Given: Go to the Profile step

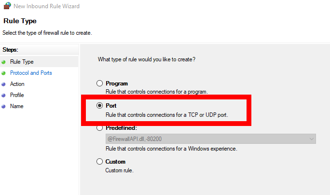Looking at the screenshot, I should tap(17, 95).
